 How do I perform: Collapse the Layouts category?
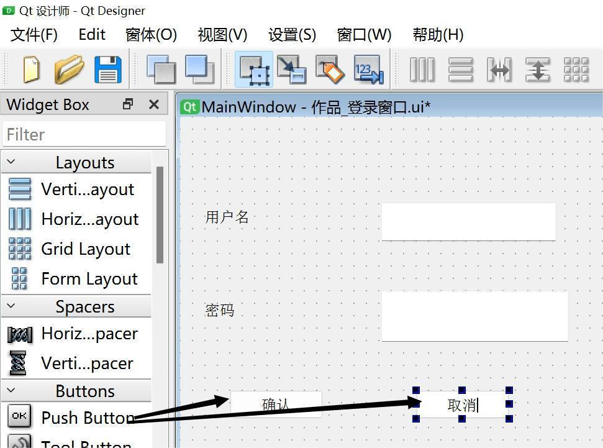(11, 162)
